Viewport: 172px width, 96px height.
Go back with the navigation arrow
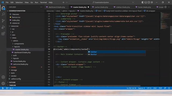[x=63, y=2]
